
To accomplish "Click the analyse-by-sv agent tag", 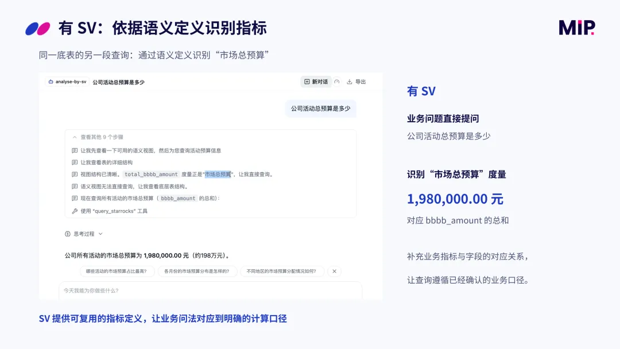I will point(67,82).
